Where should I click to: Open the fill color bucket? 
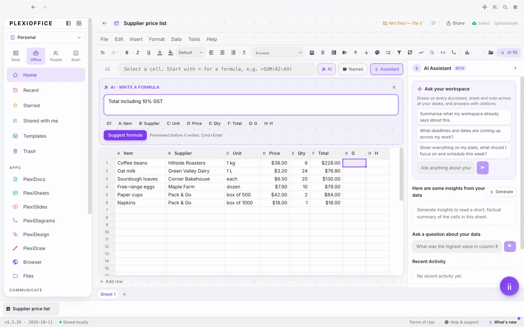tap(171, 53)
